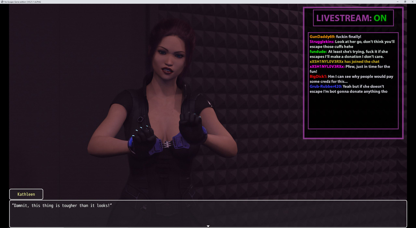The width and height of the screenshot is (416, 228).
Task: Click the app icon in title bar
Action: [x=2, y=2]
